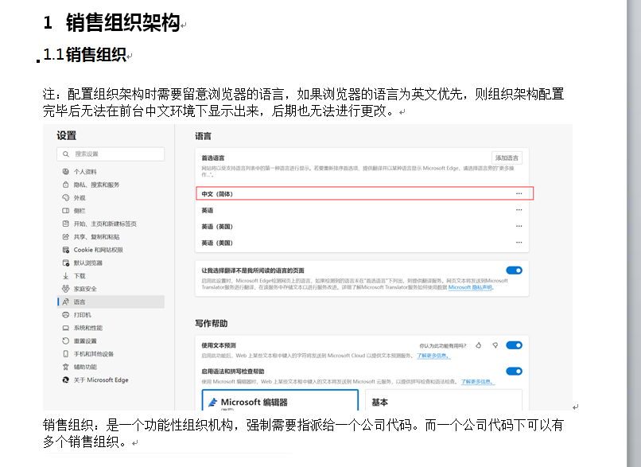
Task: Open more options for the 英语 row
Action: (x=519, y=210)
